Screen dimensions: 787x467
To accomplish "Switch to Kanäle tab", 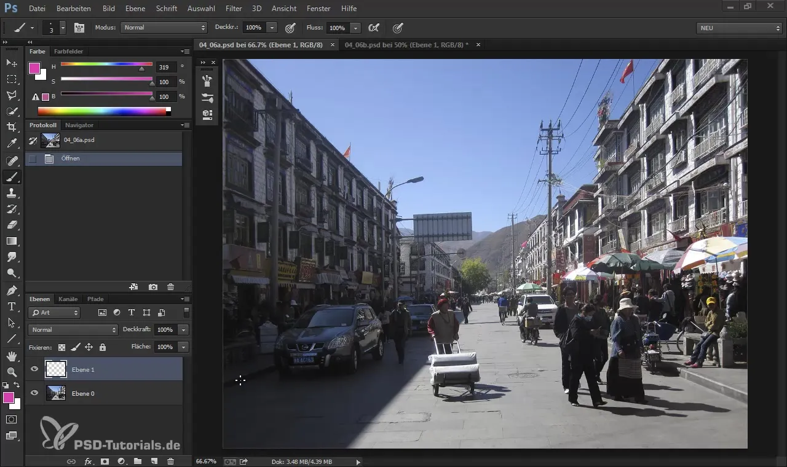I will [68, 299].
